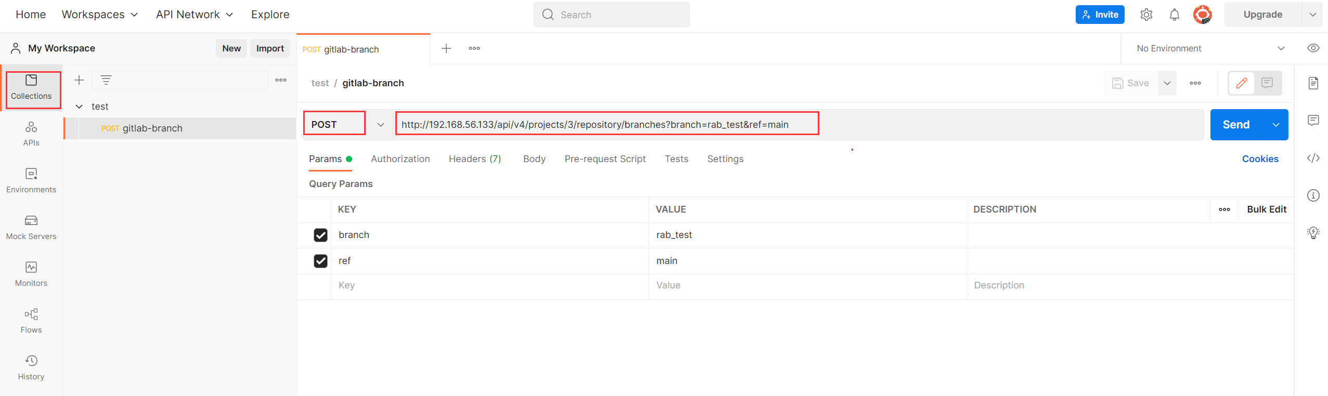The image size is (1328, 396).
Task: Click the empty Value cell
Action: 808,286
